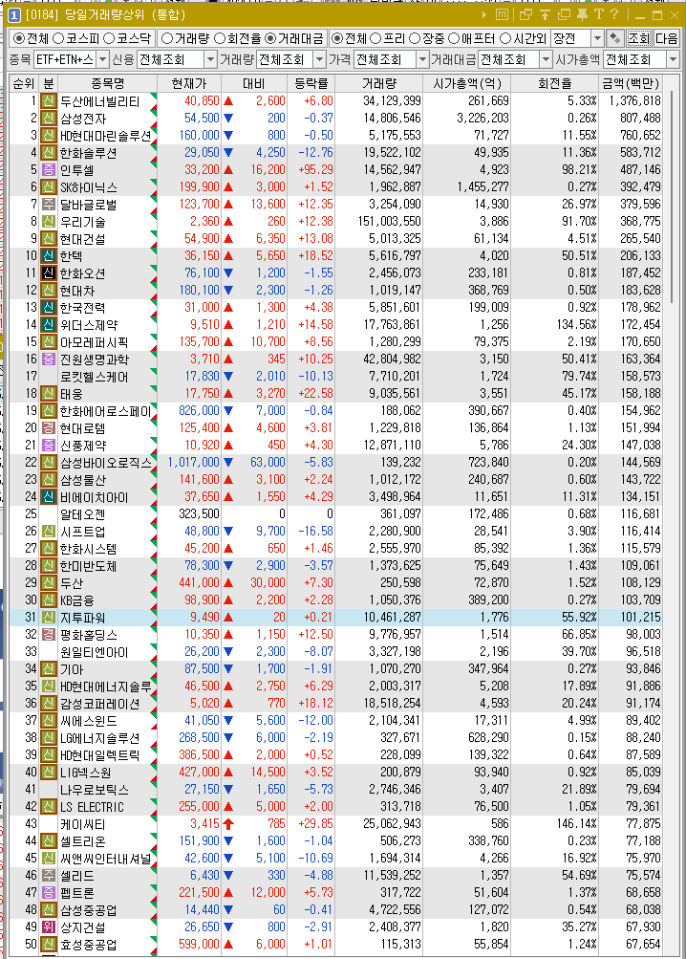Click the 위 badge beside 상지건설

coord(49,927)
